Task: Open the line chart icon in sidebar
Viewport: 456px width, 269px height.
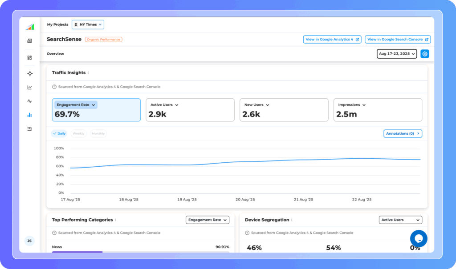Action: tap(29, 88)
